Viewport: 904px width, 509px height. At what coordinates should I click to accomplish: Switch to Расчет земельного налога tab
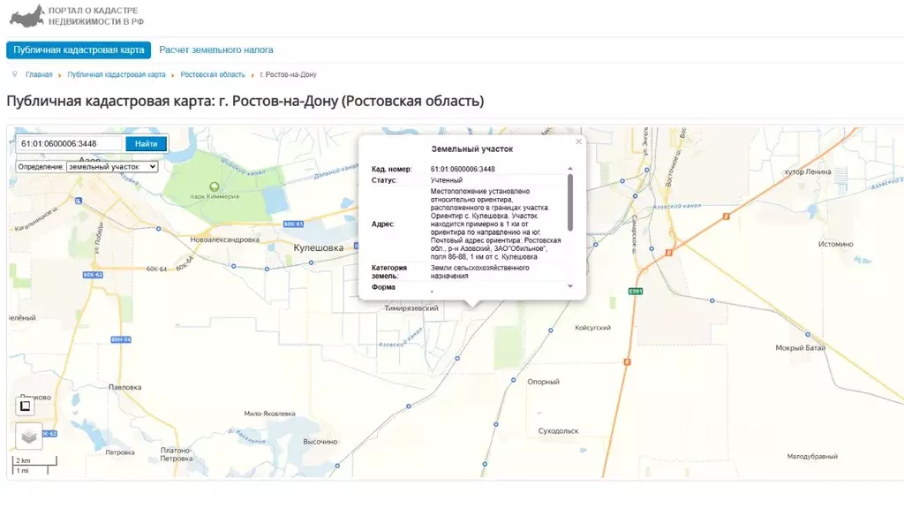click(x=216, y=50)
